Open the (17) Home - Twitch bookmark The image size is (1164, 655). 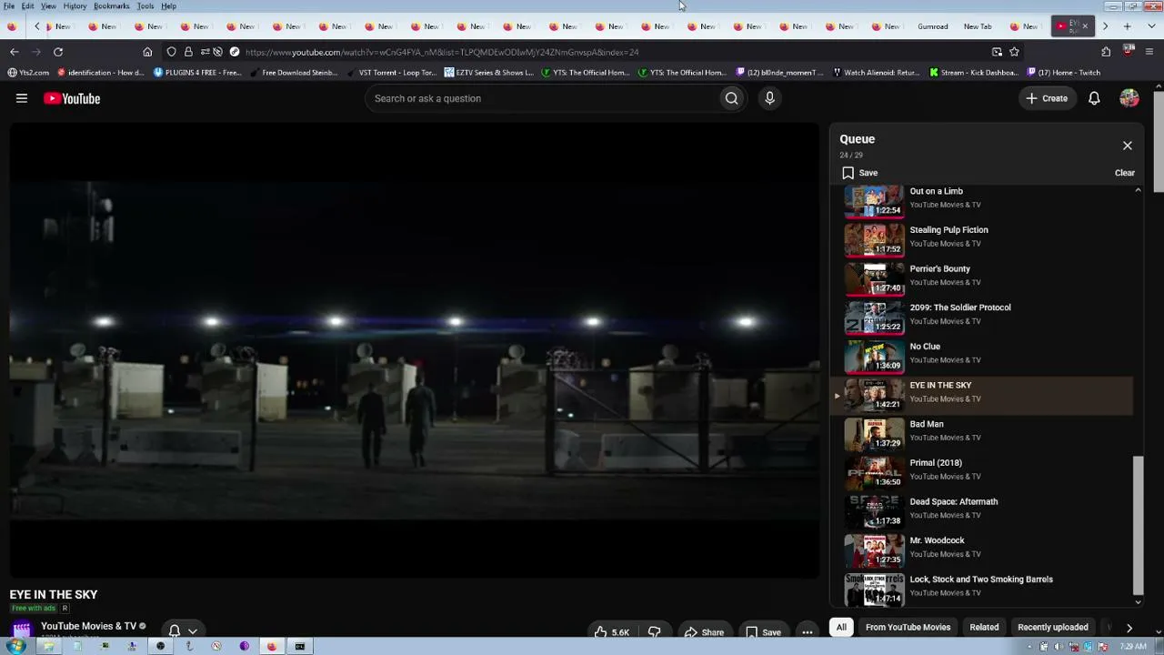1064,73
